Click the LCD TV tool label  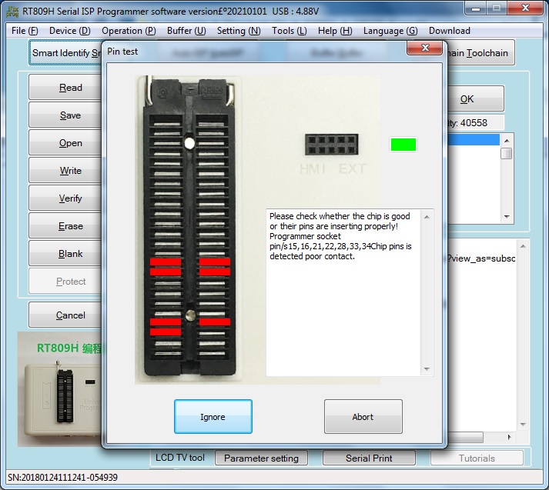pyautogui.click(x=180, y=458)
